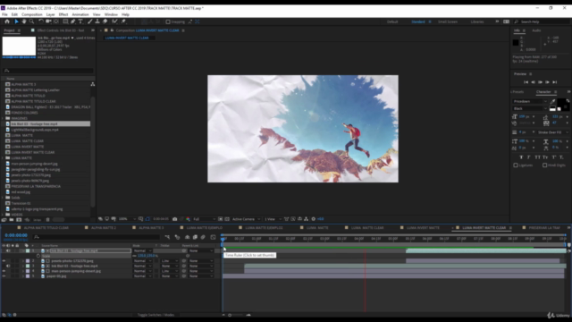572x322 pixels.
Task: Open the Animation menu
Action: tap(80, 14)
